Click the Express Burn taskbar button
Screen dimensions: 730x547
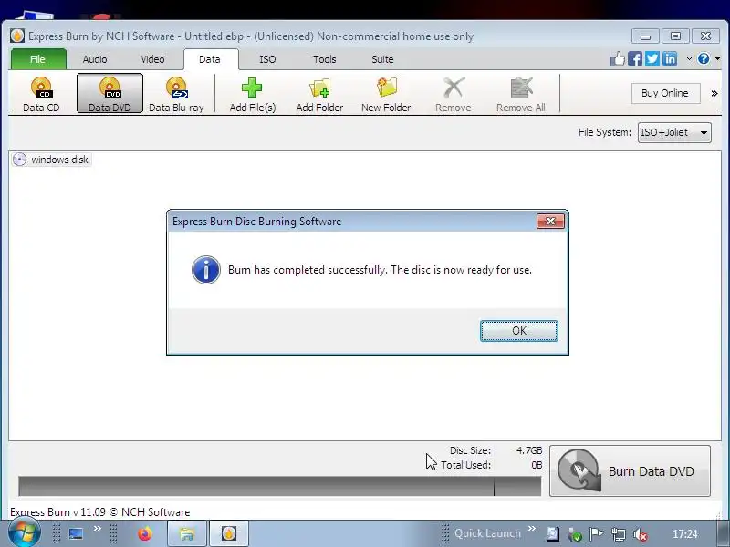(x=229, y=533)
